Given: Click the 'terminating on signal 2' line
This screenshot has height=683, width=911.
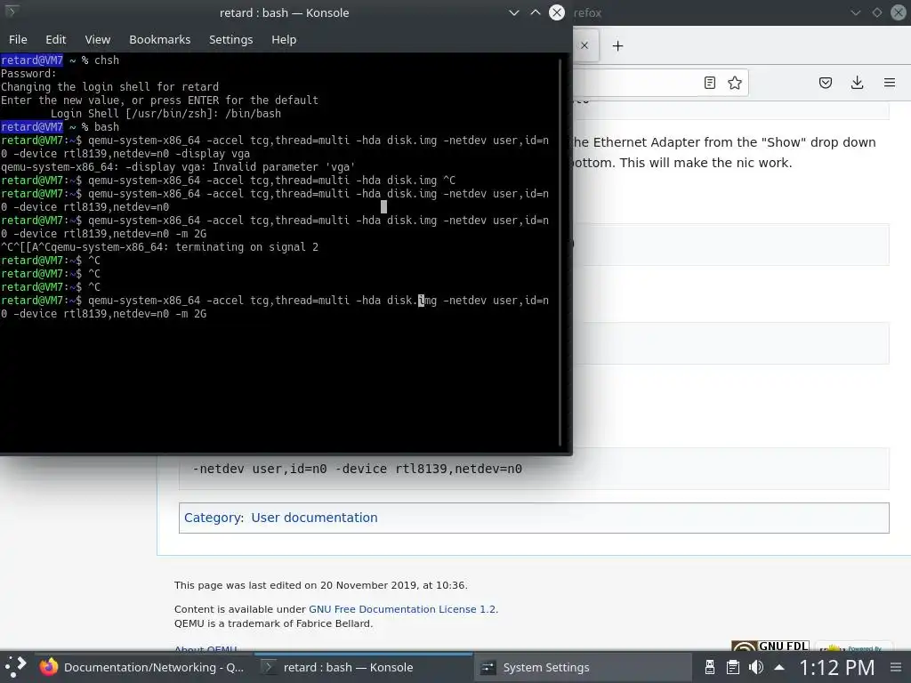Looking at the screenshot, I should click(x=159, y=247).
